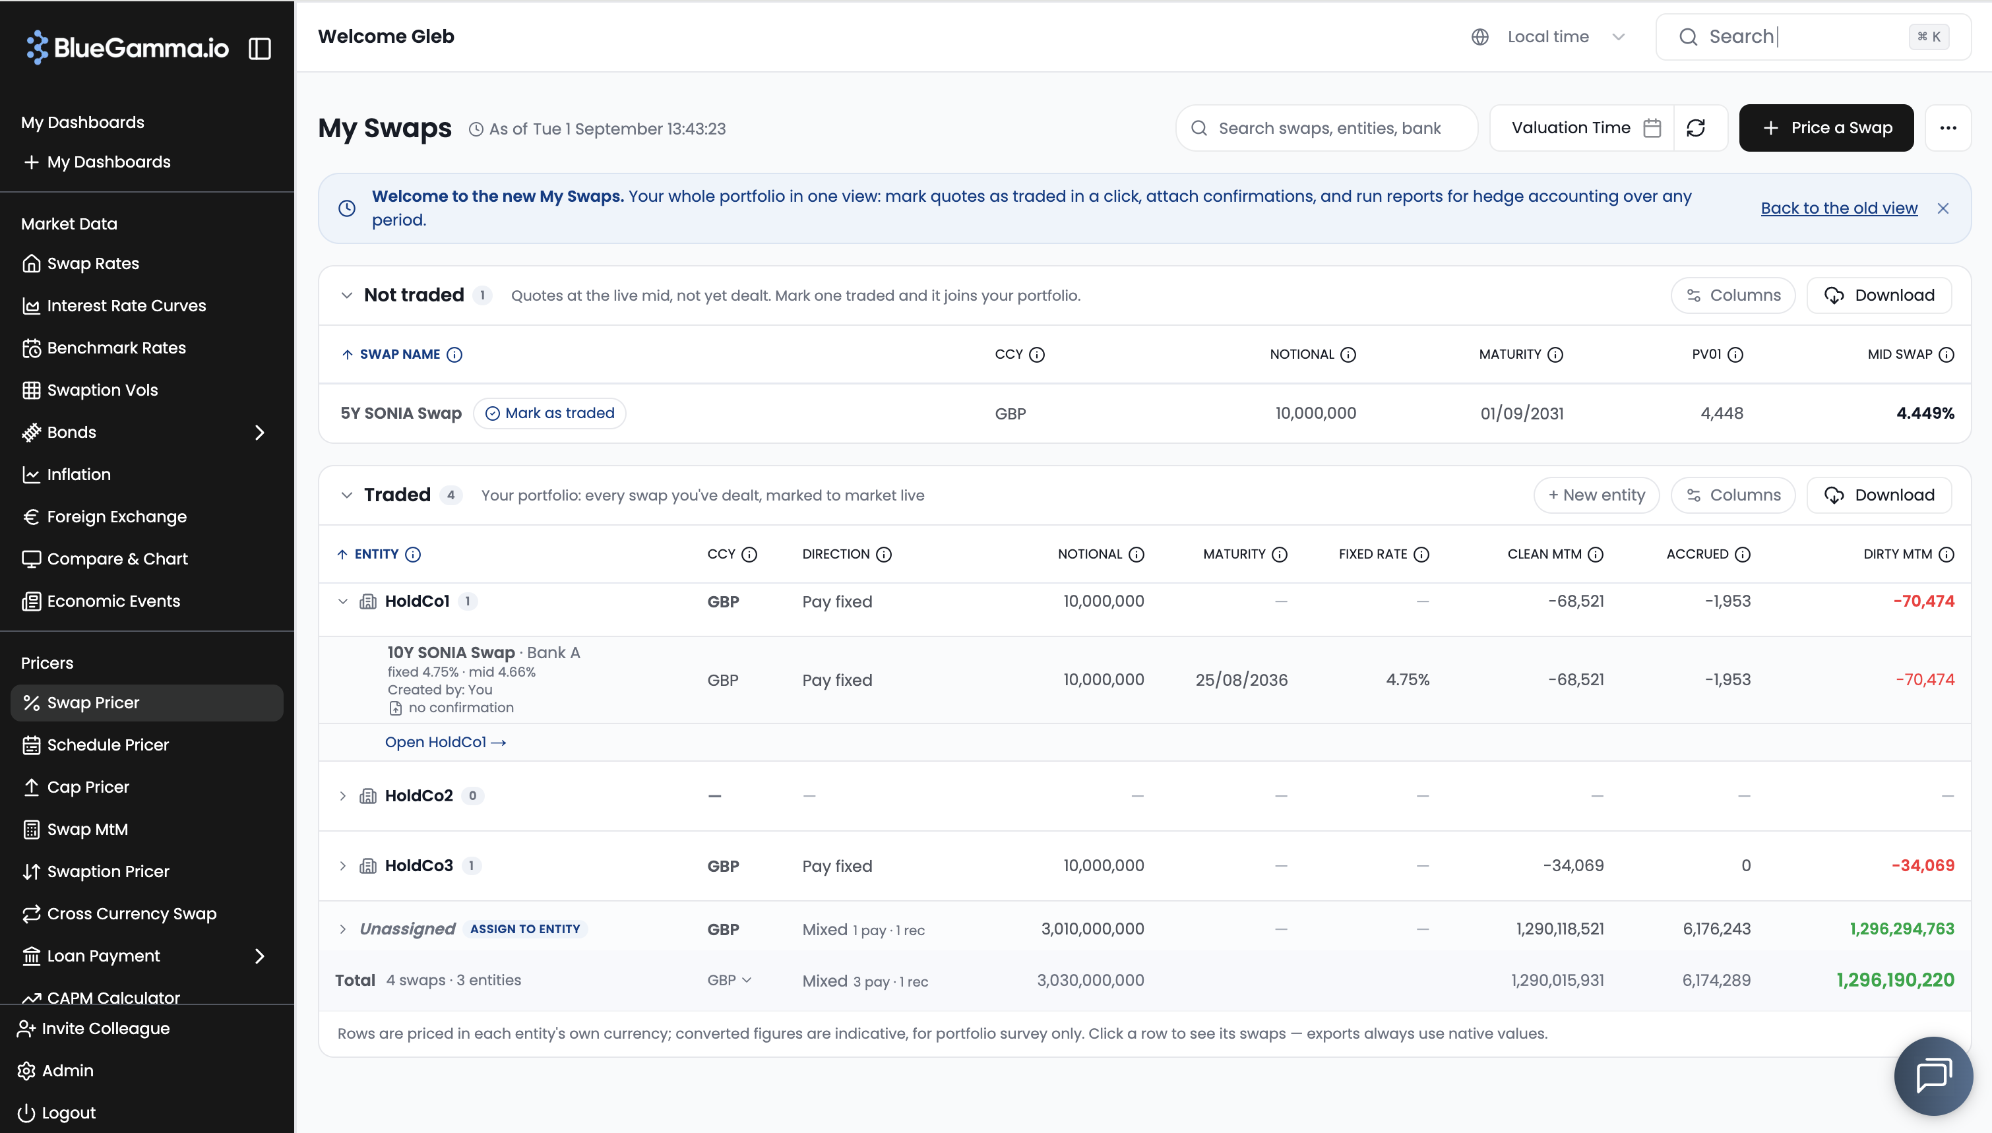Open the Valuation Time calendar picker

pos(1652,129)
